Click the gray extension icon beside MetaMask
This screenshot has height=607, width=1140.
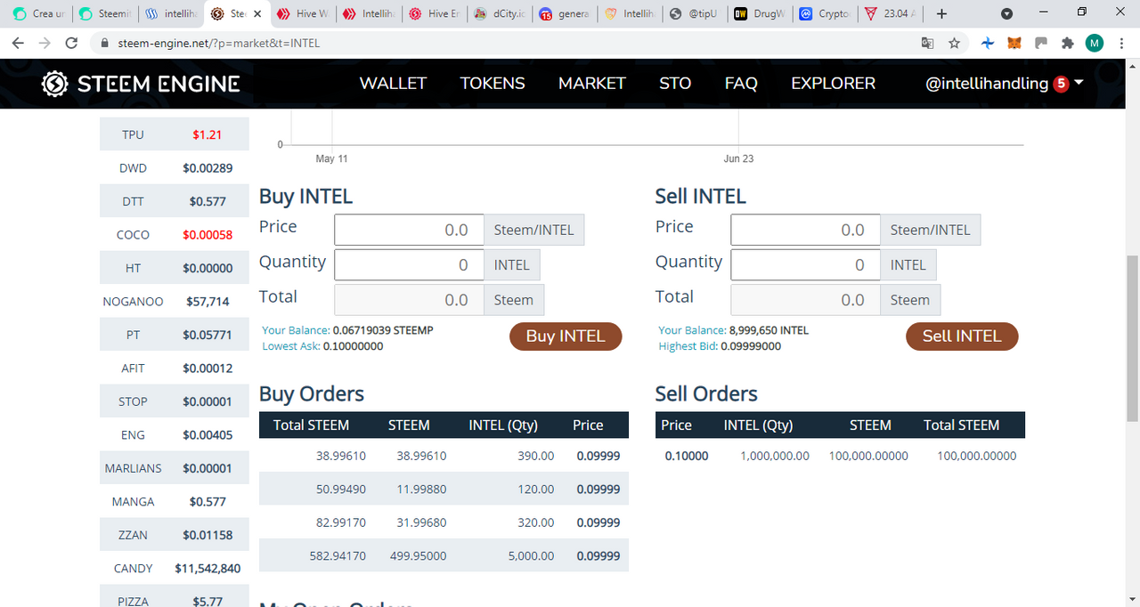click(1040, 43)
